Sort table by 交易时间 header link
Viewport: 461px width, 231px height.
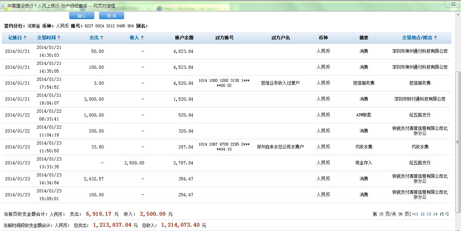pos(46,38)
